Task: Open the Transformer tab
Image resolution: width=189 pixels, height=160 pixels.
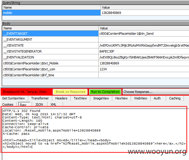Action: coord(40,98)
